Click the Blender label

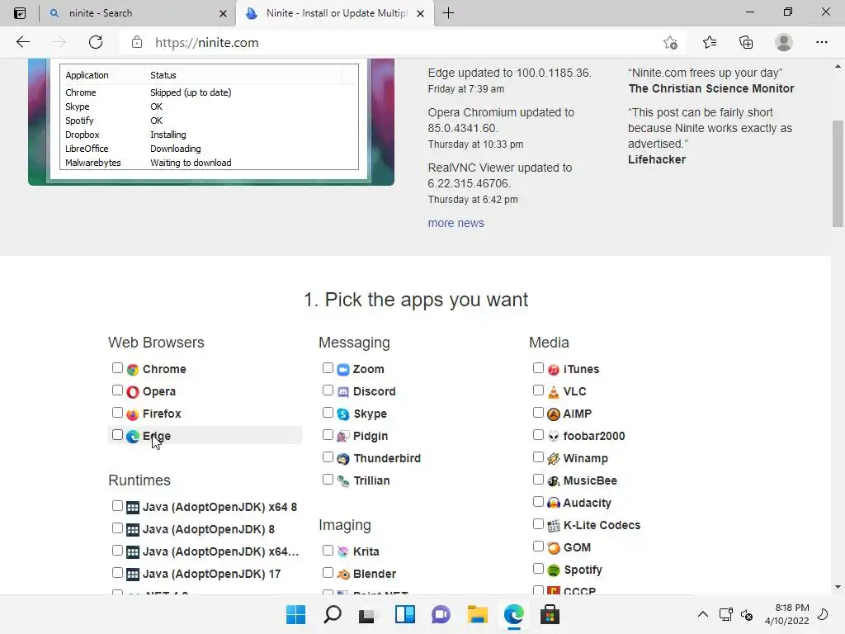coord(375,575)
